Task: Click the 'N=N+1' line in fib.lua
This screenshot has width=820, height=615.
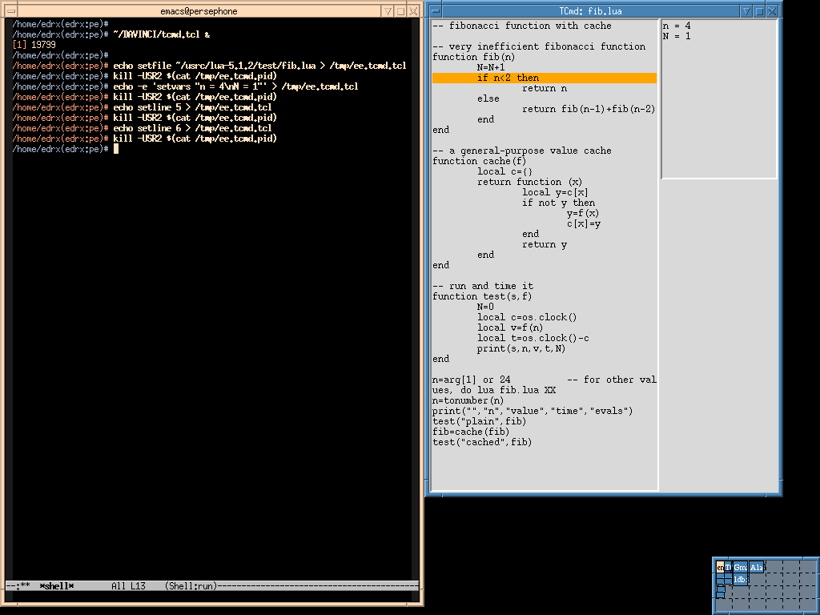Action: pyautogui.click(x=491, y=67)
